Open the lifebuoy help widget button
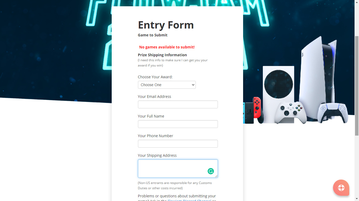Image resolution: width=359 pixels, height=201 pixels. click(x=341, y=188)
